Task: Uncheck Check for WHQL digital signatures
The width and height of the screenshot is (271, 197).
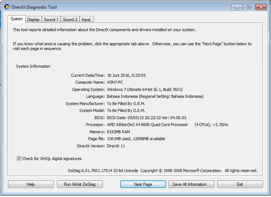Action: coord(19,158)
